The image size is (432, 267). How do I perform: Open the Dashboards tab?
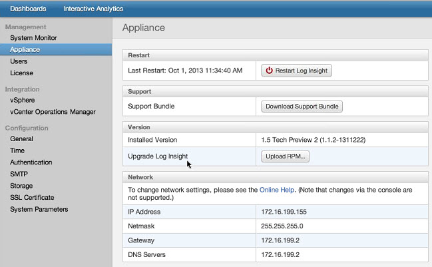click(28, 9)
